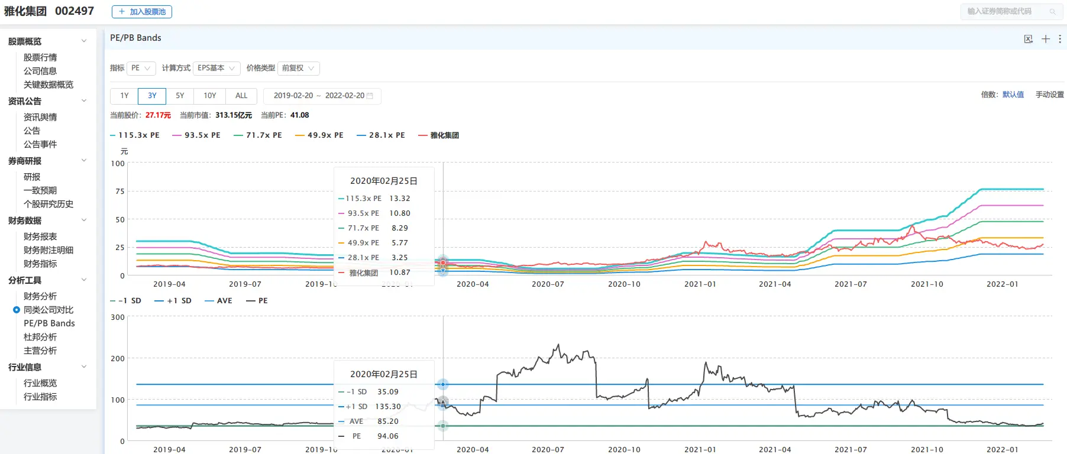Open 财务指标 in sidebar
1067x454 pixels.
40,264
